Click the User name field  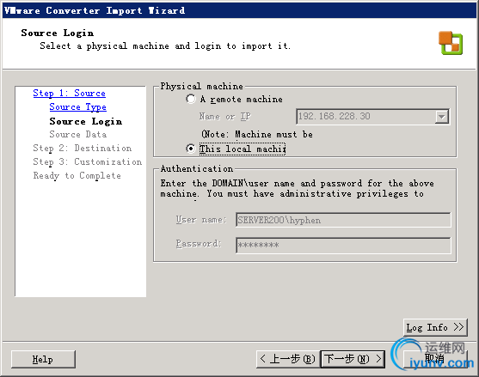coord(343,220)
